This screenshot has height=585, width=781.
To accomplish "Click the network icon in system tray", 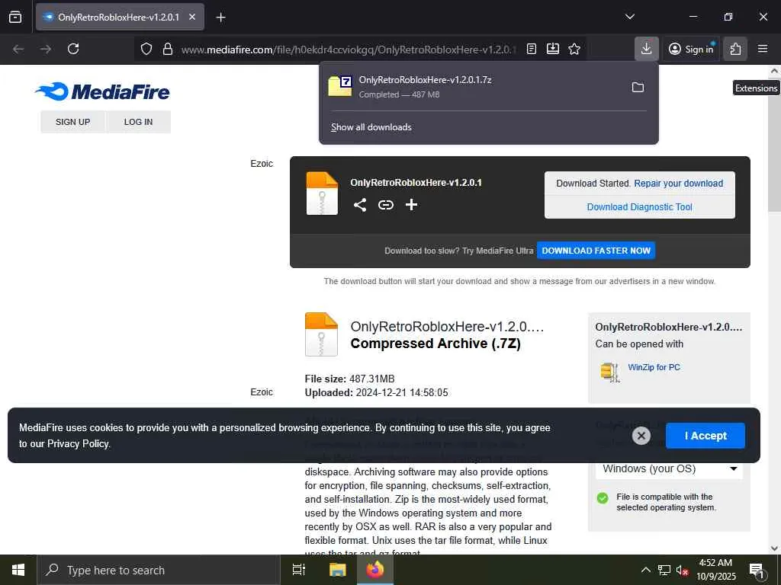I will 664,570.
